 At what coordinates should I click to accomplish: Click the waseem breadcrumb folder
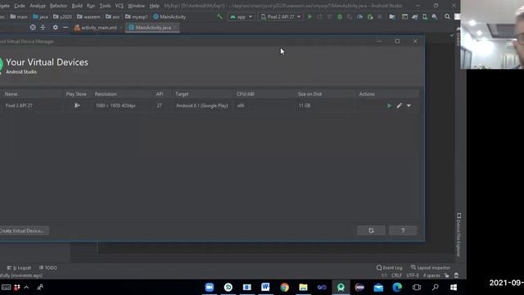point(88,16)
